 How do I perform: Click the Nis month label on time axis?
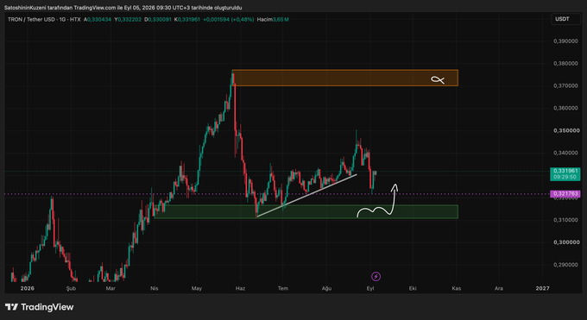point(155,288)
